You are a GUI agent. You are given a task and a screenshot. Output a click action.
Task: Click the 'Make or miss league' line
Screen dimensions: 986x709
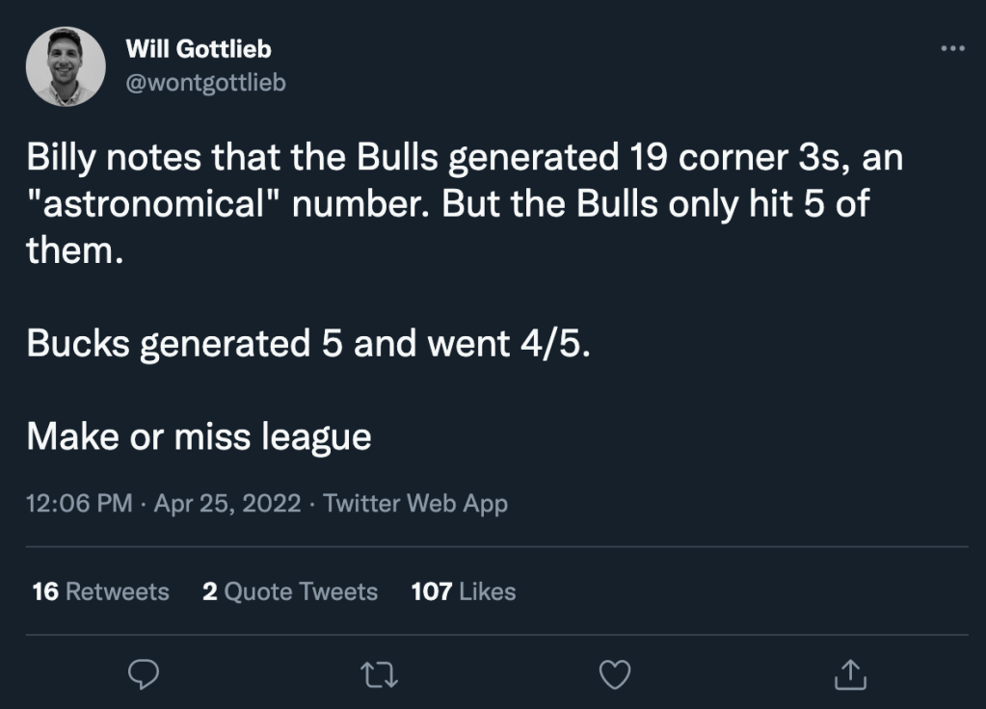pos(199,436)
